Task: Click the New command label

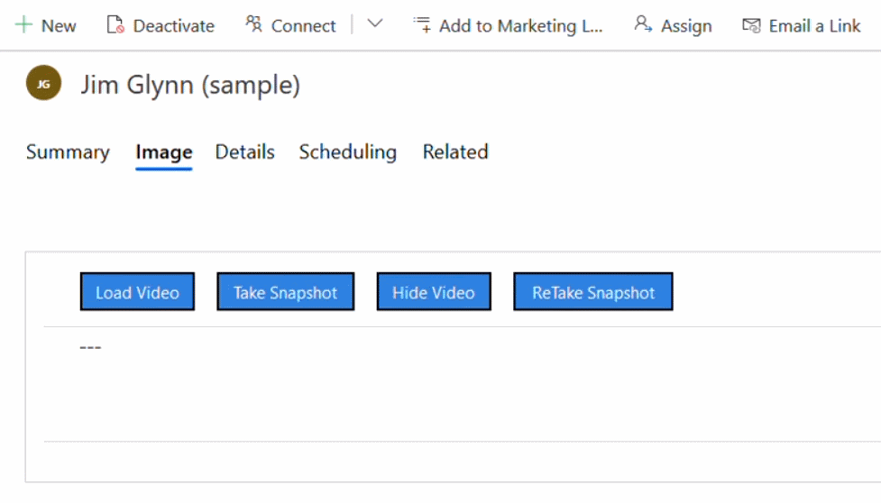Action: click(59, 26)
